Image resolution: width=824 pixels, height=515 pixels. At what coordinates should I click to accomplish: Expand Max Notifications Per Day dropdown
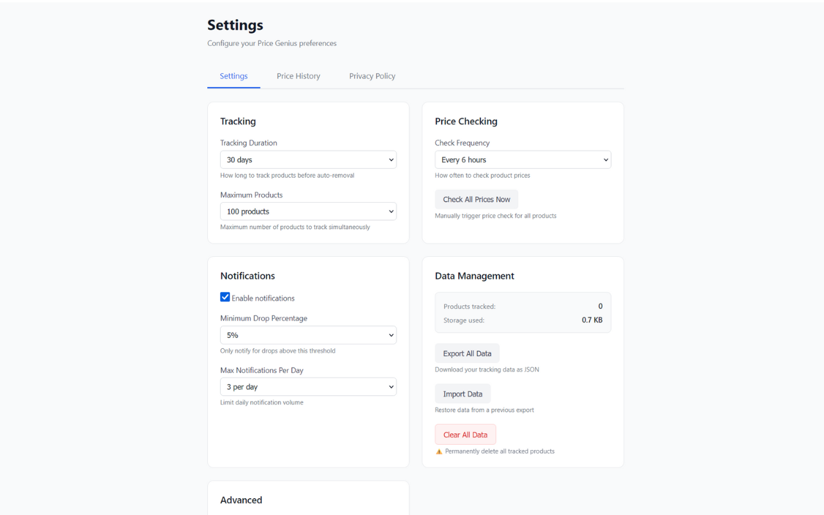click(308, 387)
